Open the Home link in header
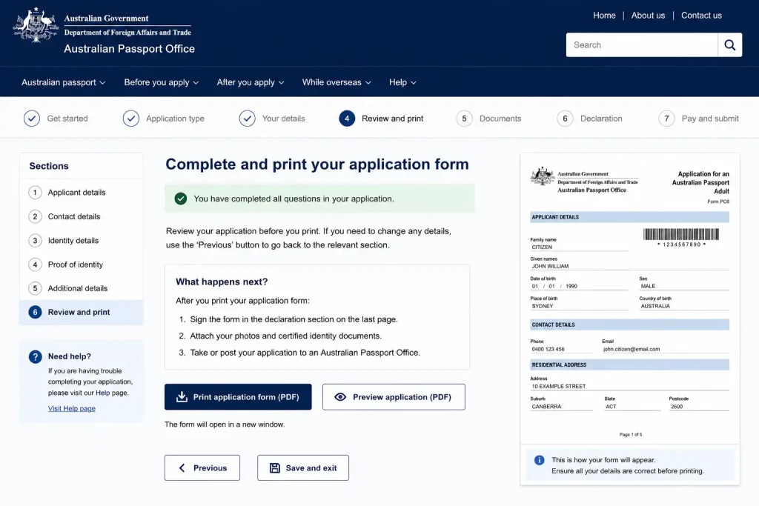Screen dimensions: 759x506 604,16
